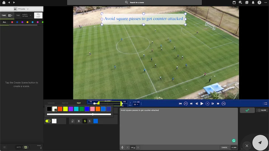The height and width of the screenshot is (151, 269).
Task: Select the text overlay on the video
Action: click(143, 19)
